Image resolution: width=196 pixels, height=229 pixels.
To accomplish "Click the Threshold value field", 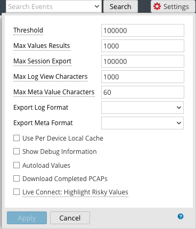I will point(143,30).
